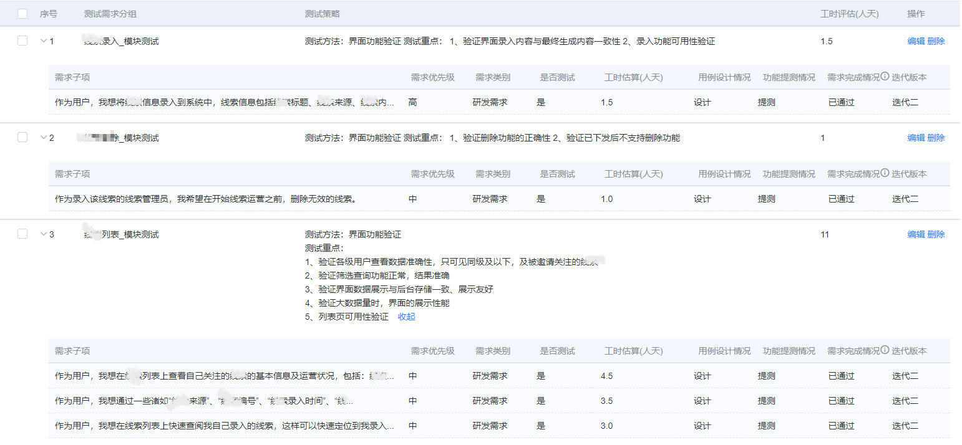Collapse the strategy text with 收起
Image resolution: width=962 pixels, height=445 pixels.
[x=406, y=317]
